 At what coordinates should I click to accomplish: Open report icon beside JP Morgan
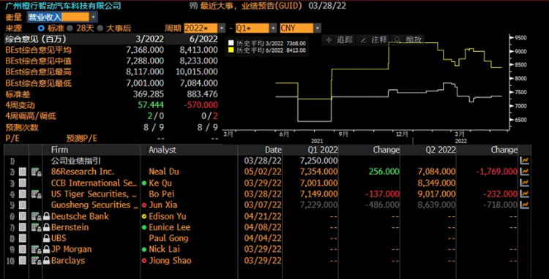[x=36, y=250]
